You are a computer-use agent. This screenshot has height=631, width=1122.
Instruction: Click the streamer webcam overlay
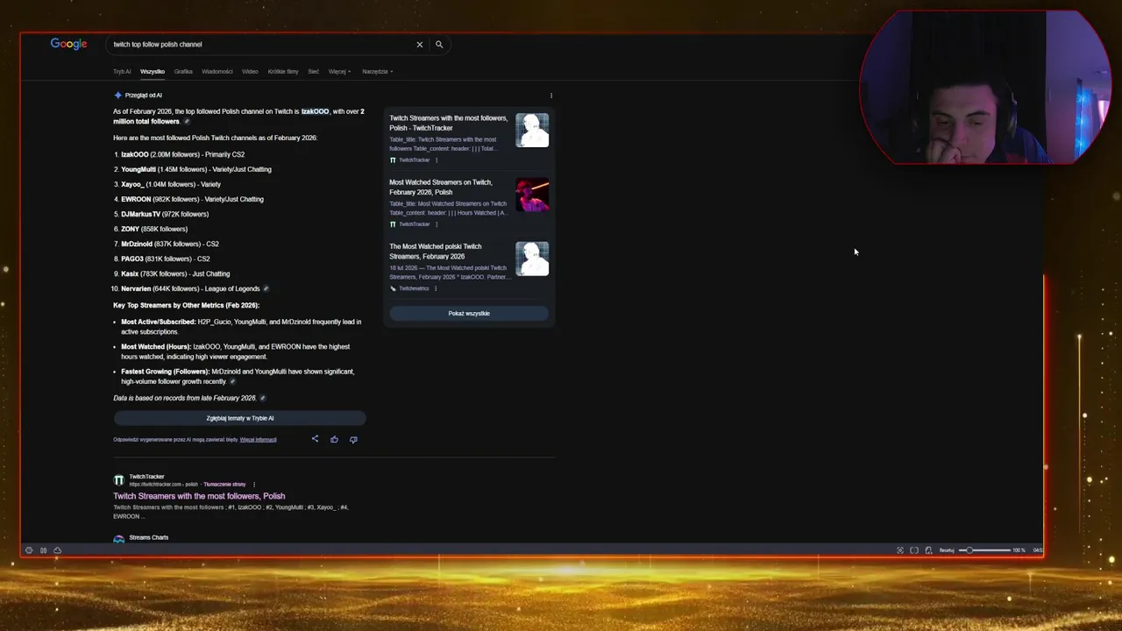(986, 88)
